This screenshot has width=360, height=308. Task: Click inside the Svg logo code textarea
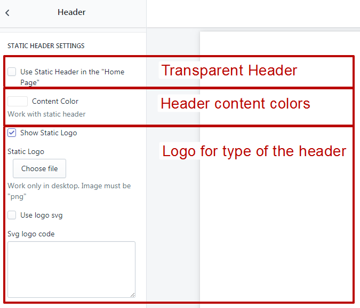tap(71, 268)
